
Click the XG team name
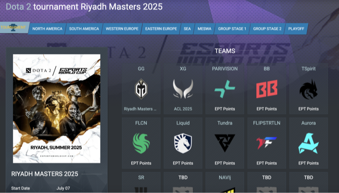183,69
